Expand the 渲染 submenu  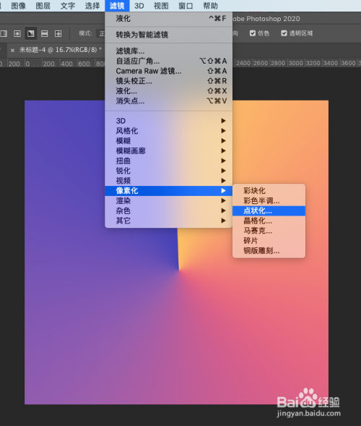[x=168, y=201]
